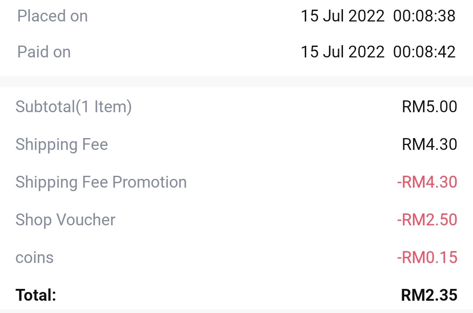Click the -RM2.50 voucher discount

point(427,220)
